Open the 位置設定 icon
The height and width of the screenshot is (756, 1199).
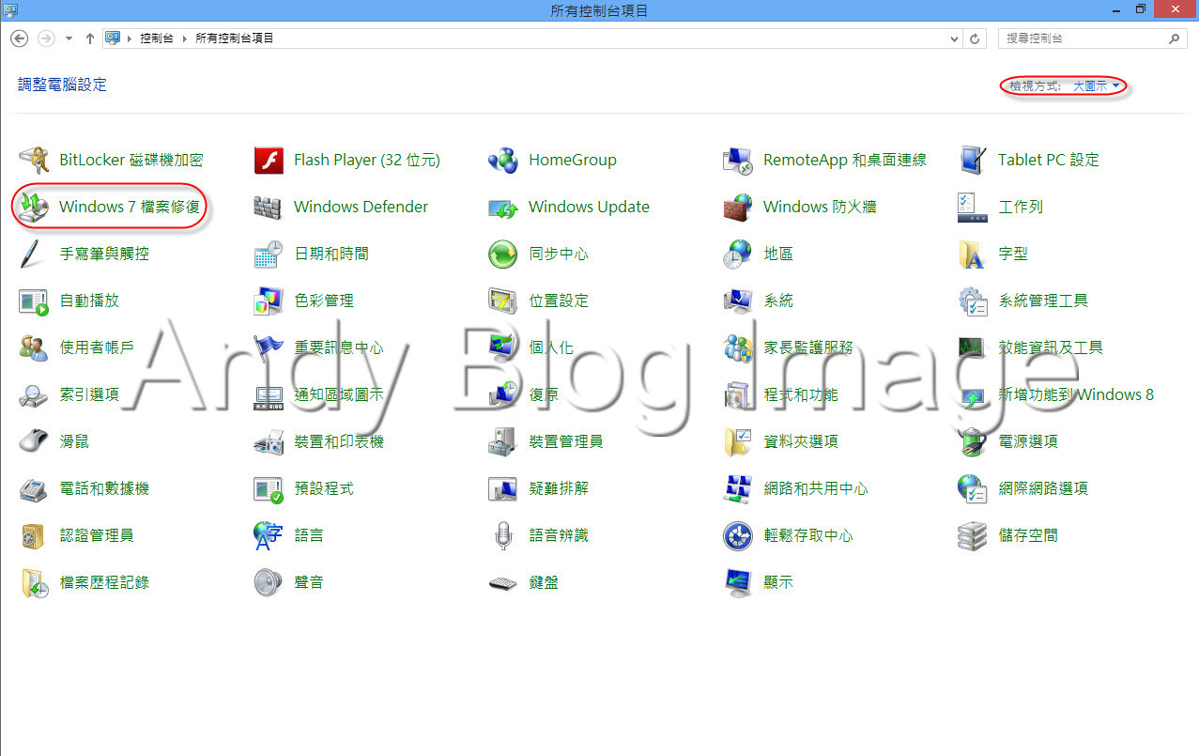tap(503, 301)
